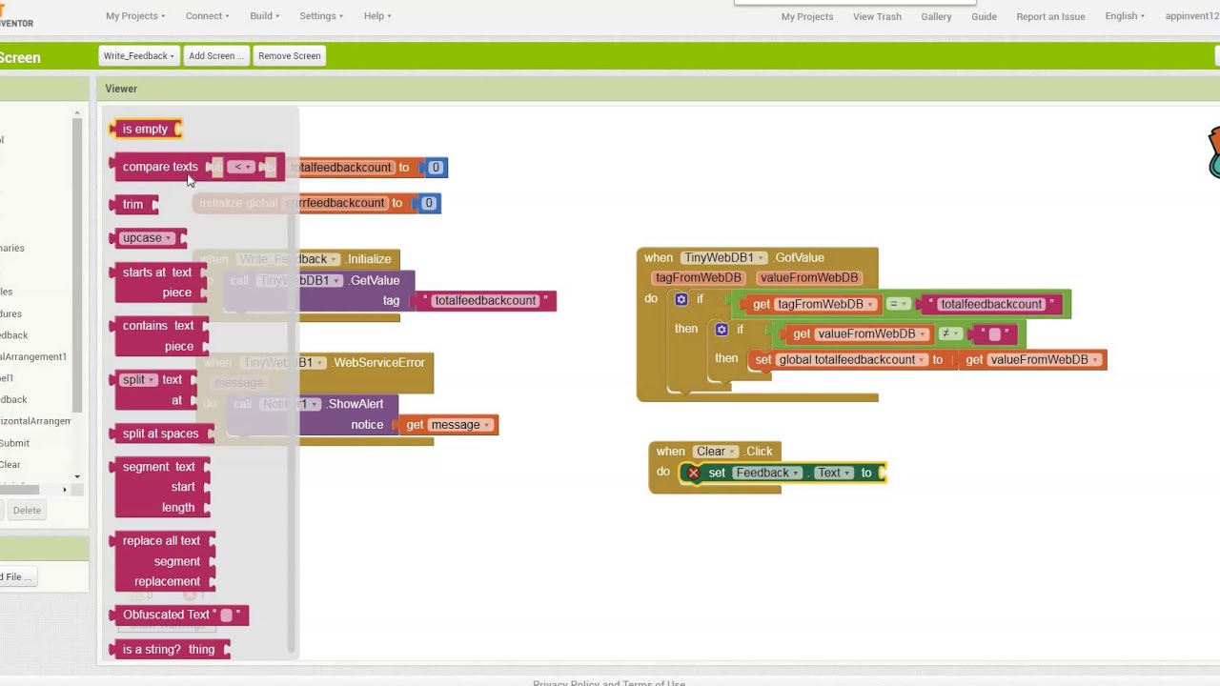1220x686 pixels.
Task: Open the Text property dropdown
Action: (847, 473)
